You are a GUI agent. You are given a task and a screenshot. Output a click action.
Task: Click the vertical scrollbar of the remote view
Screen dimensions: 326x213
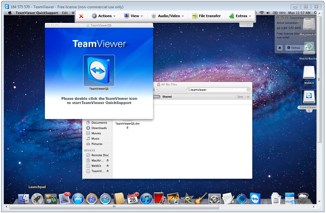319,79
